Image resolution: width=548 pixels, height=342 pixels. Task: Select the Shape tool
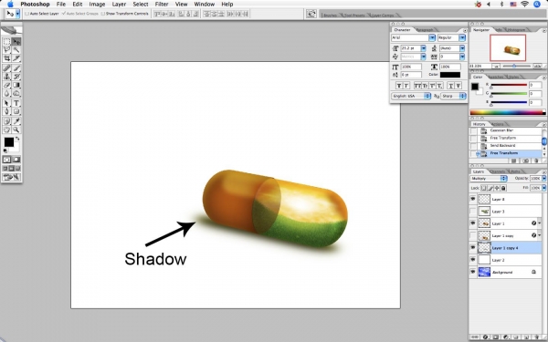[16, 111]
